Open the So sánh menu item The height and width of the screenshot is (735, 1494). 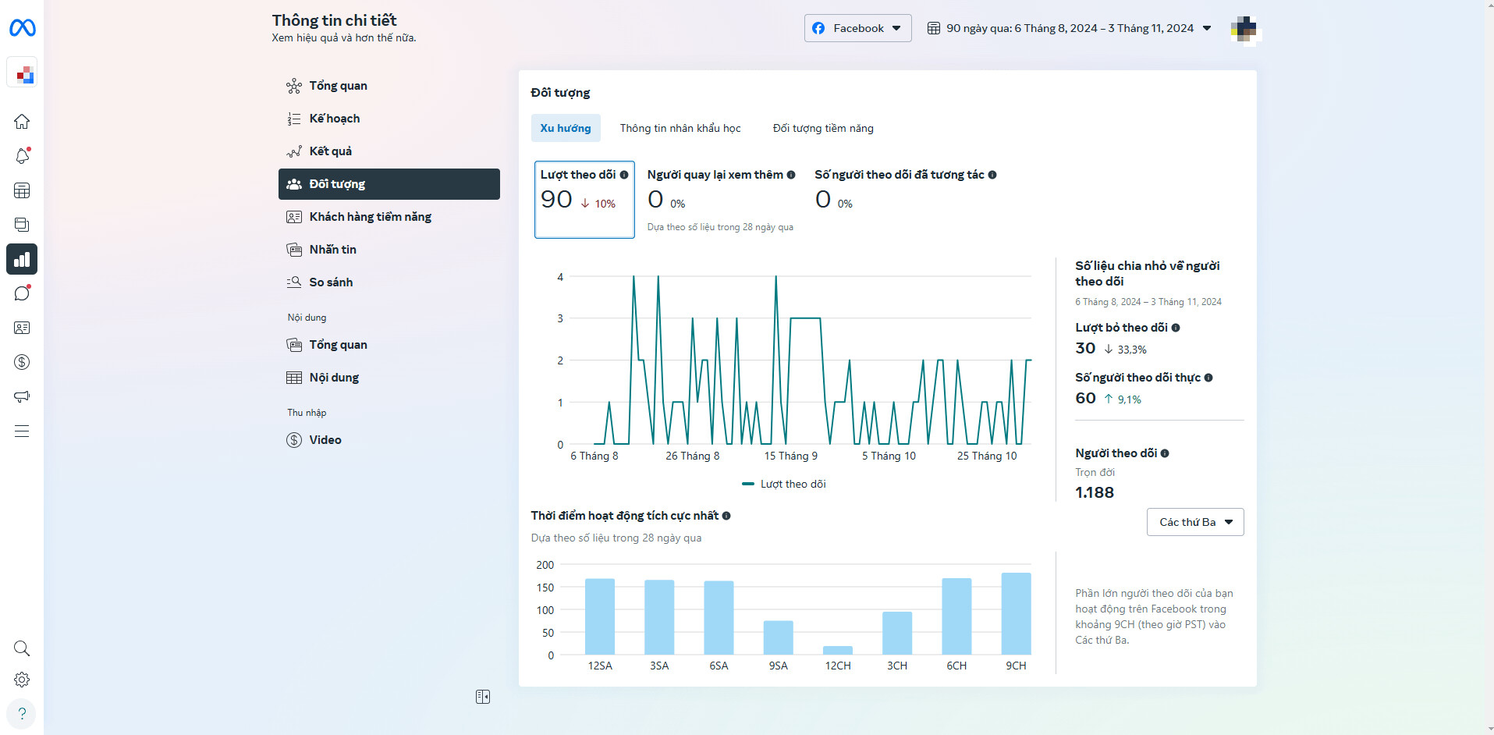coord(389,282)
